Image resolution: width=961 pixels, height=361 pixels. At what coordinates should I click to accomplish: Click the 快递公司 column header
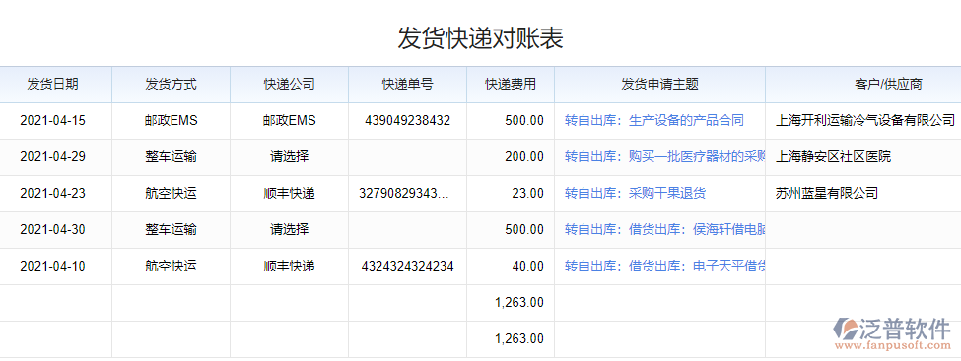pos(289,85)
